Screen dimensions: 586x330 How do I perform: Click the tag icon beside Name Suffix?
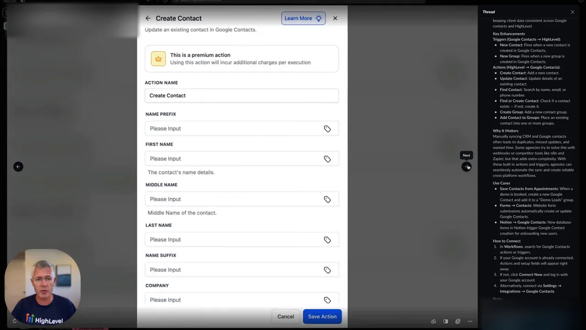tap(327, 269)
